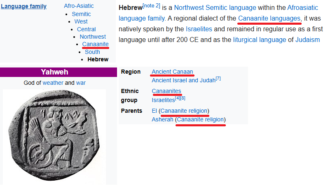Viewport: 328px width, 186px height.
Task: Open the Canaanite languages link
Action: (x=269, y=19)
